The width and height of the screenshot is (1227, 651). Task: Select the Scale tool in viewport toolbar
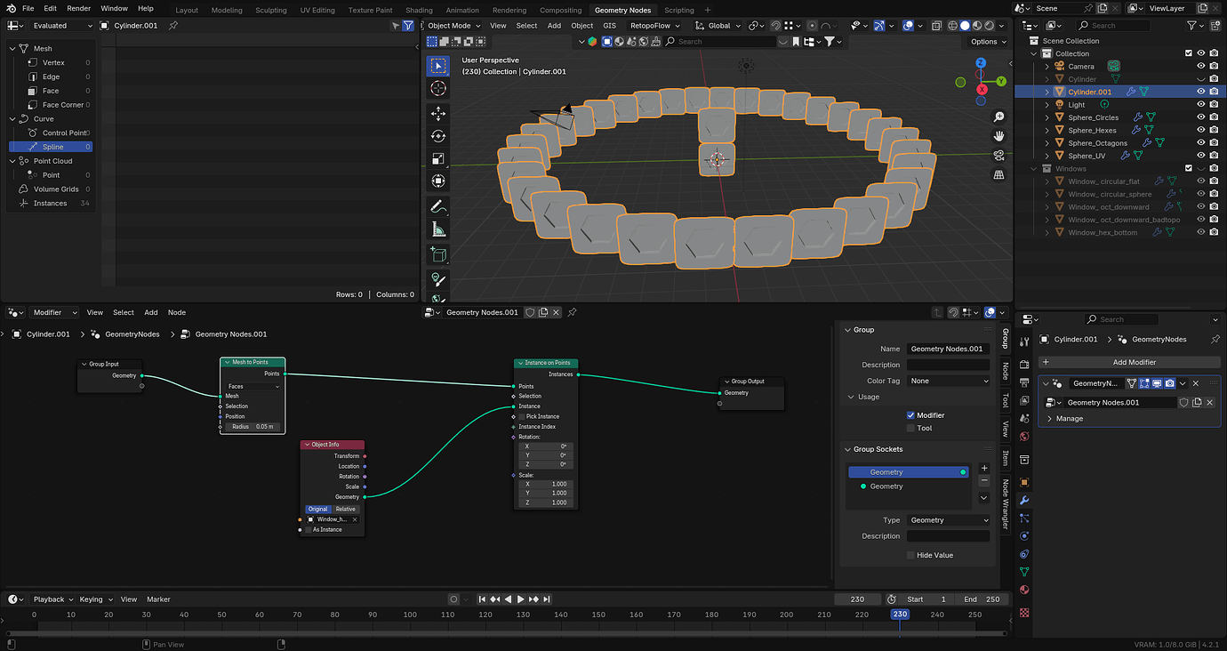pyautogui.click(x=437, y=159)
